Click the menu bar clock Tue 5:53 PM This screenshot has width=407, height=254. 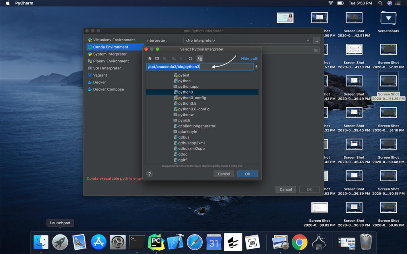(x=360, y=3)
